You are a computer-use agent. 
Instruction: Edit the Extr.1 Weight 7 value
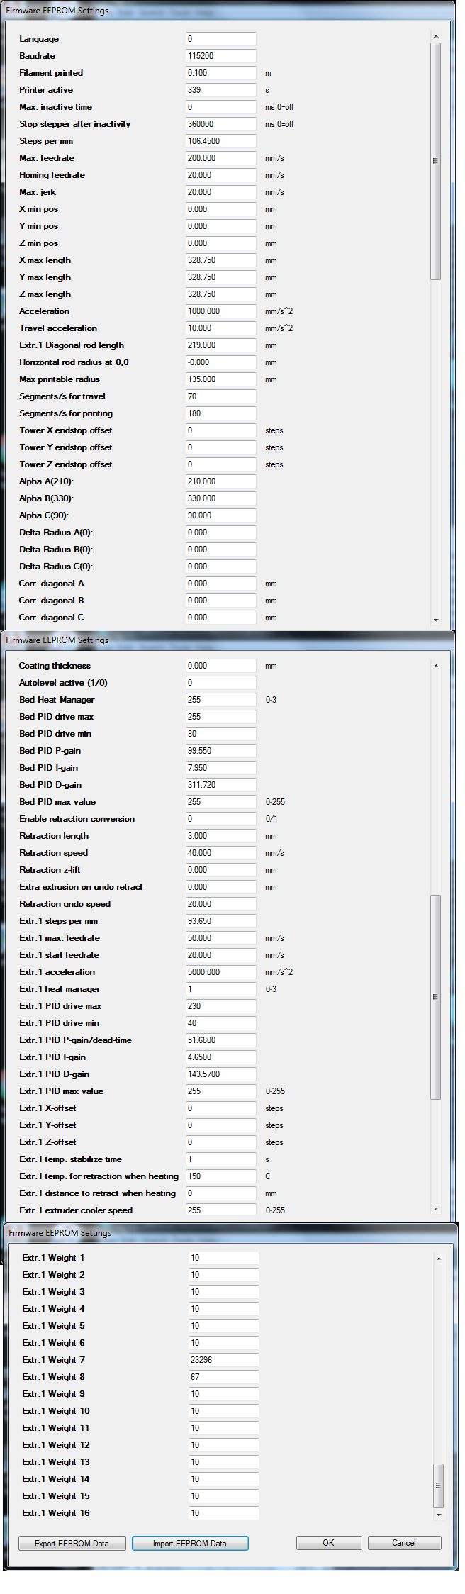coord(223,1360)
